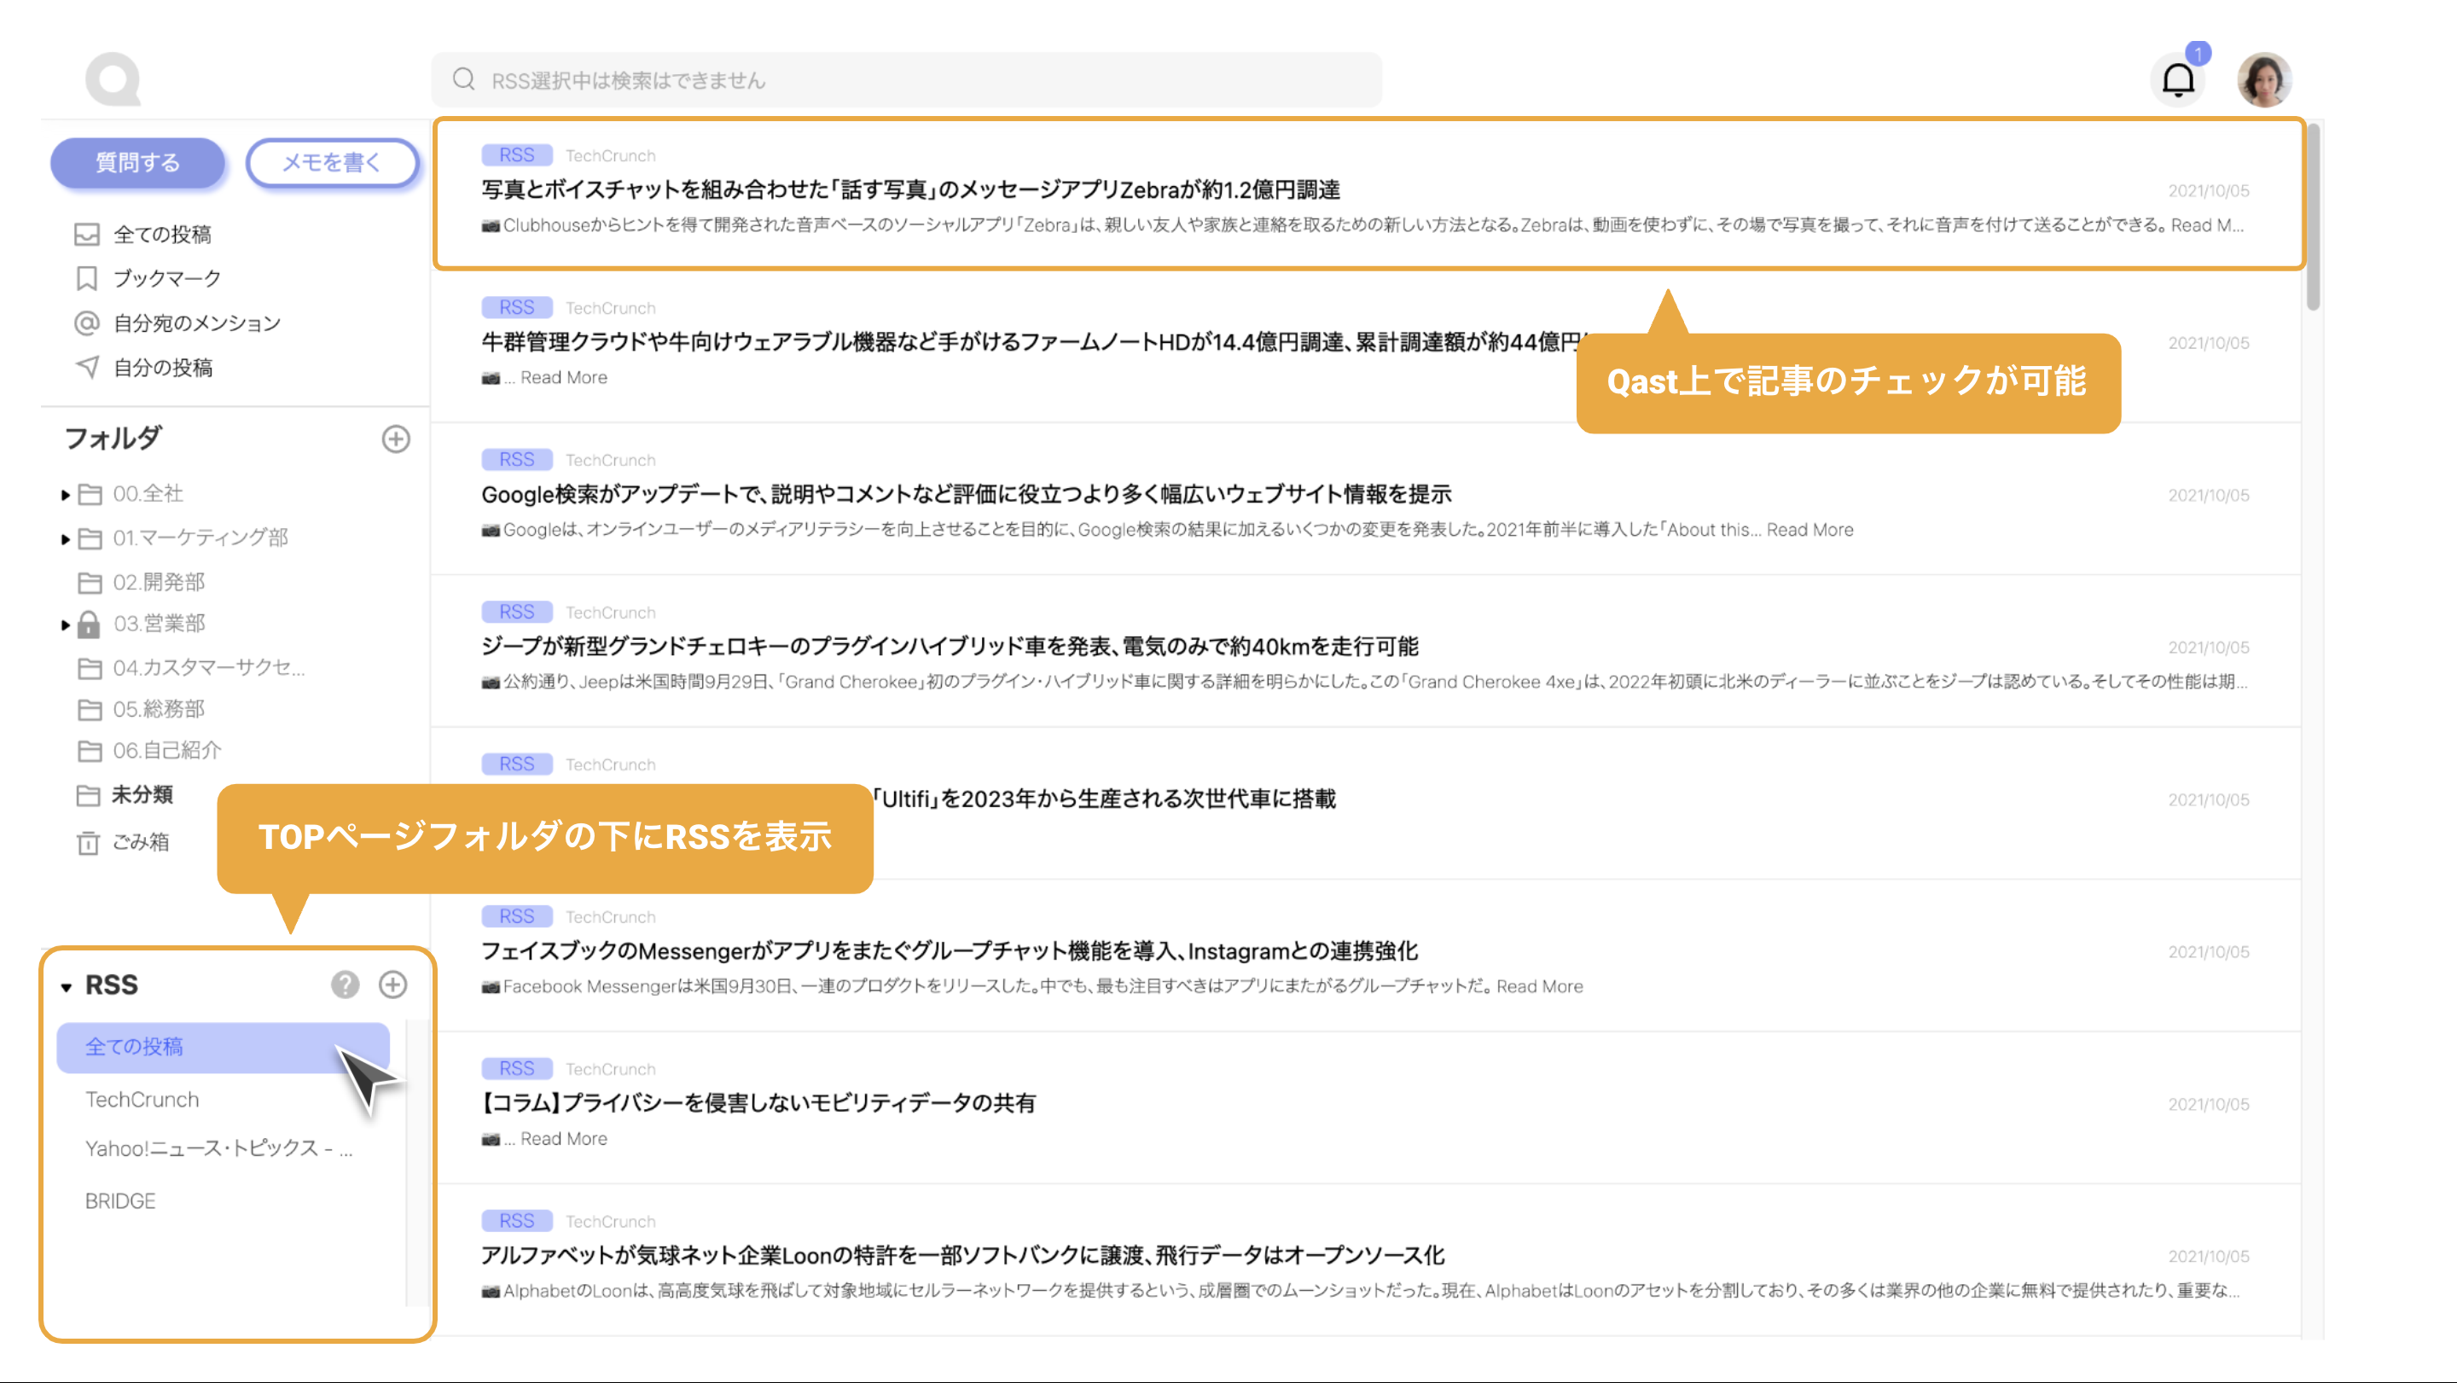Click the inbox icon beside 全ての投稿
The width and height of the screenshot is (2457, 1383).
(x=87, y=234)
